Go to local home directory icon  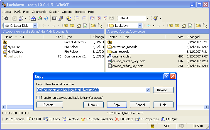tap(79, 25)
